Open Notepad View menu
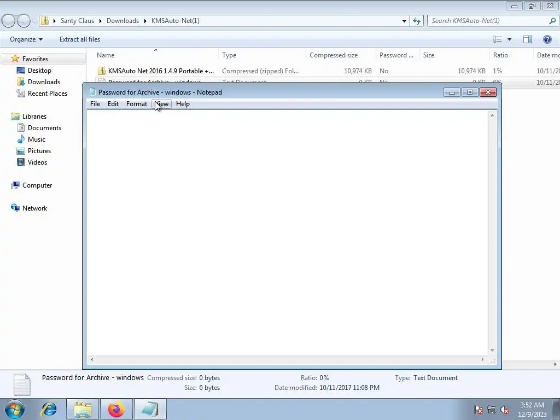The height and width of the screenshot is (420, 560). 161,104
